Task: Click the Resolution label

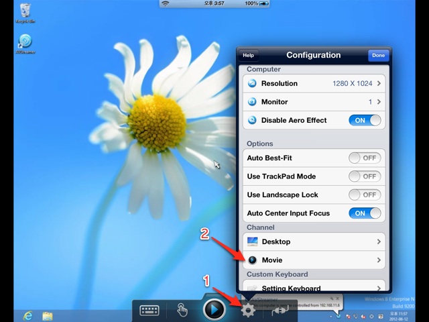Action: coord(280,83)
